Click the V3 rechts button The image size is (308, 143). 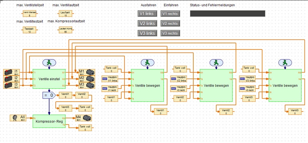170,33
